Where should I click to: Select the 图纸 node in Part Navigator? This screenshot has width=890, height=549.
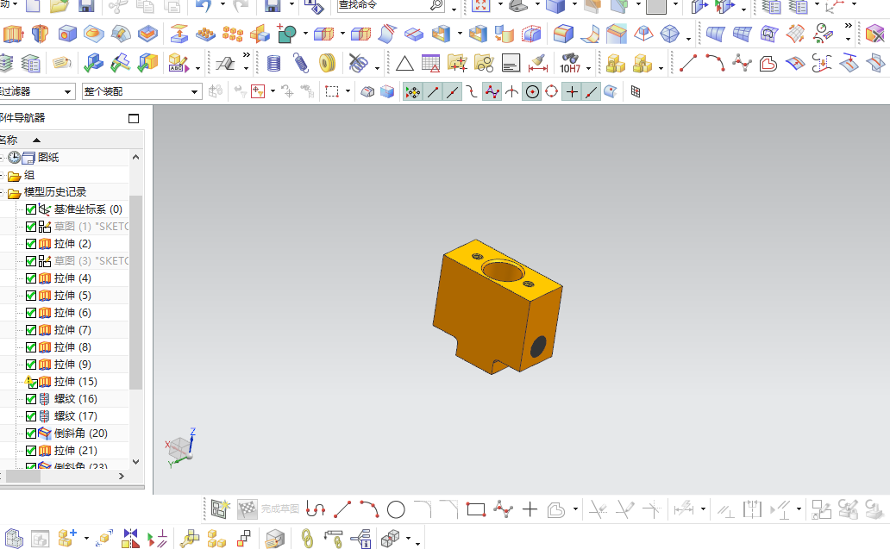click(x=48, y=158)
